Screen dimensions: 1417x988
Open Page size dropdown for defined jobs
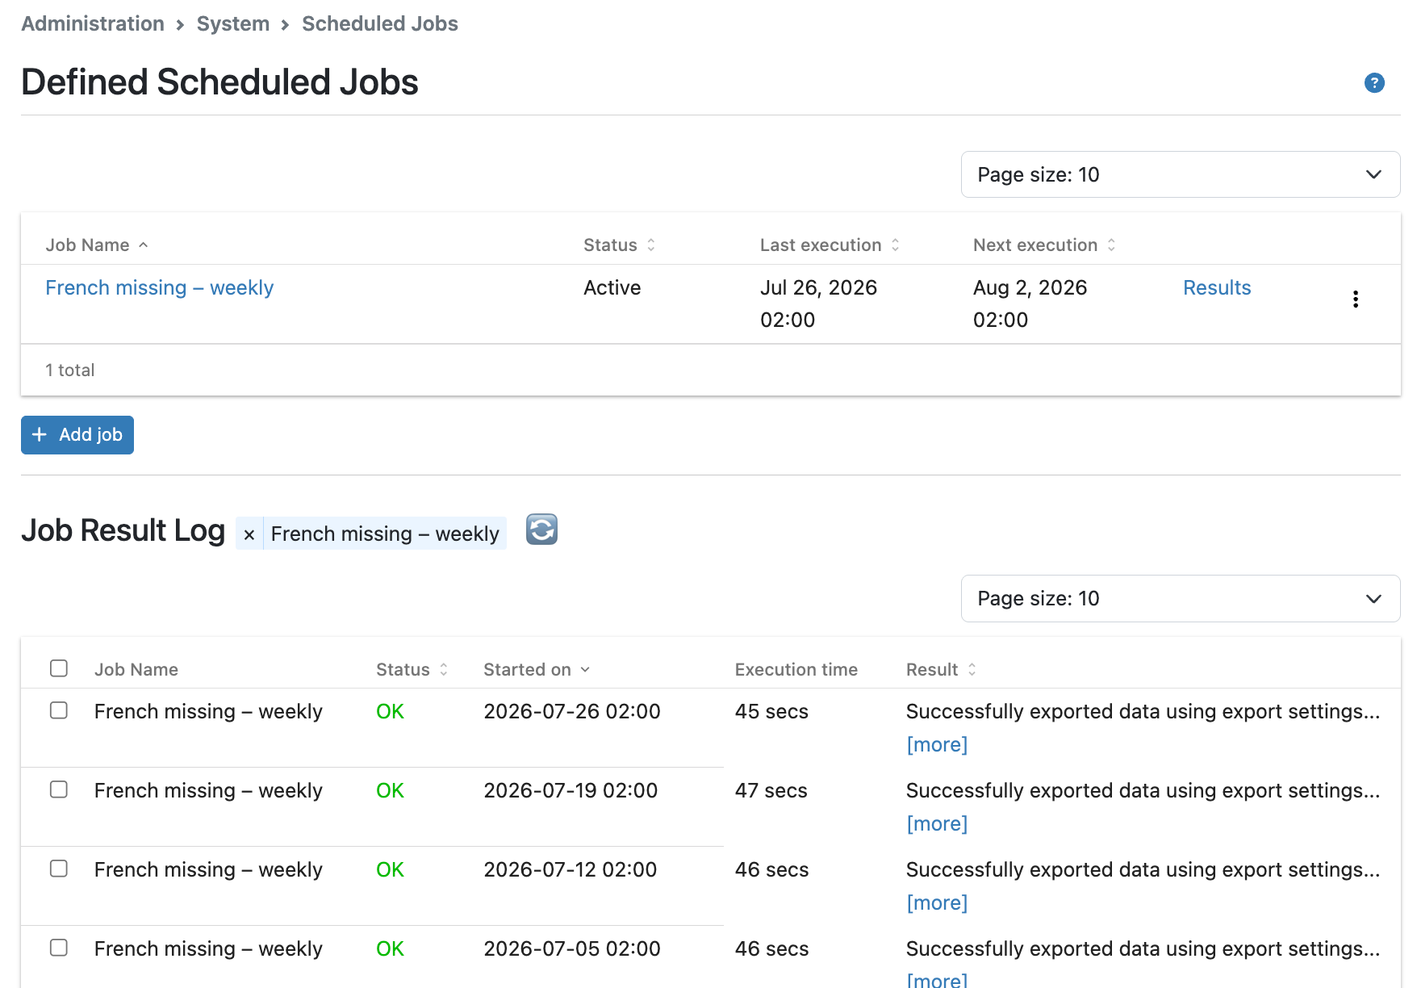1181,174
